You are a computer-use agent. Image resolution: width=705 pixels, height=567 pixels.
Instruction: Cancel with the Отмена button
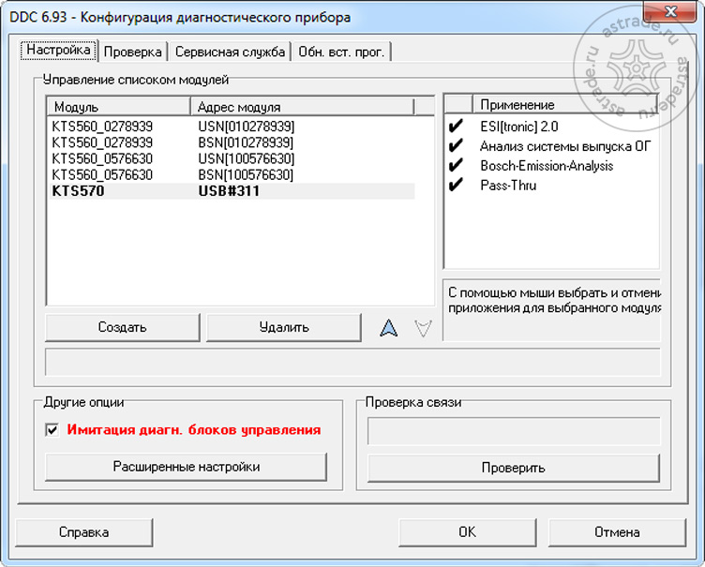617,532
